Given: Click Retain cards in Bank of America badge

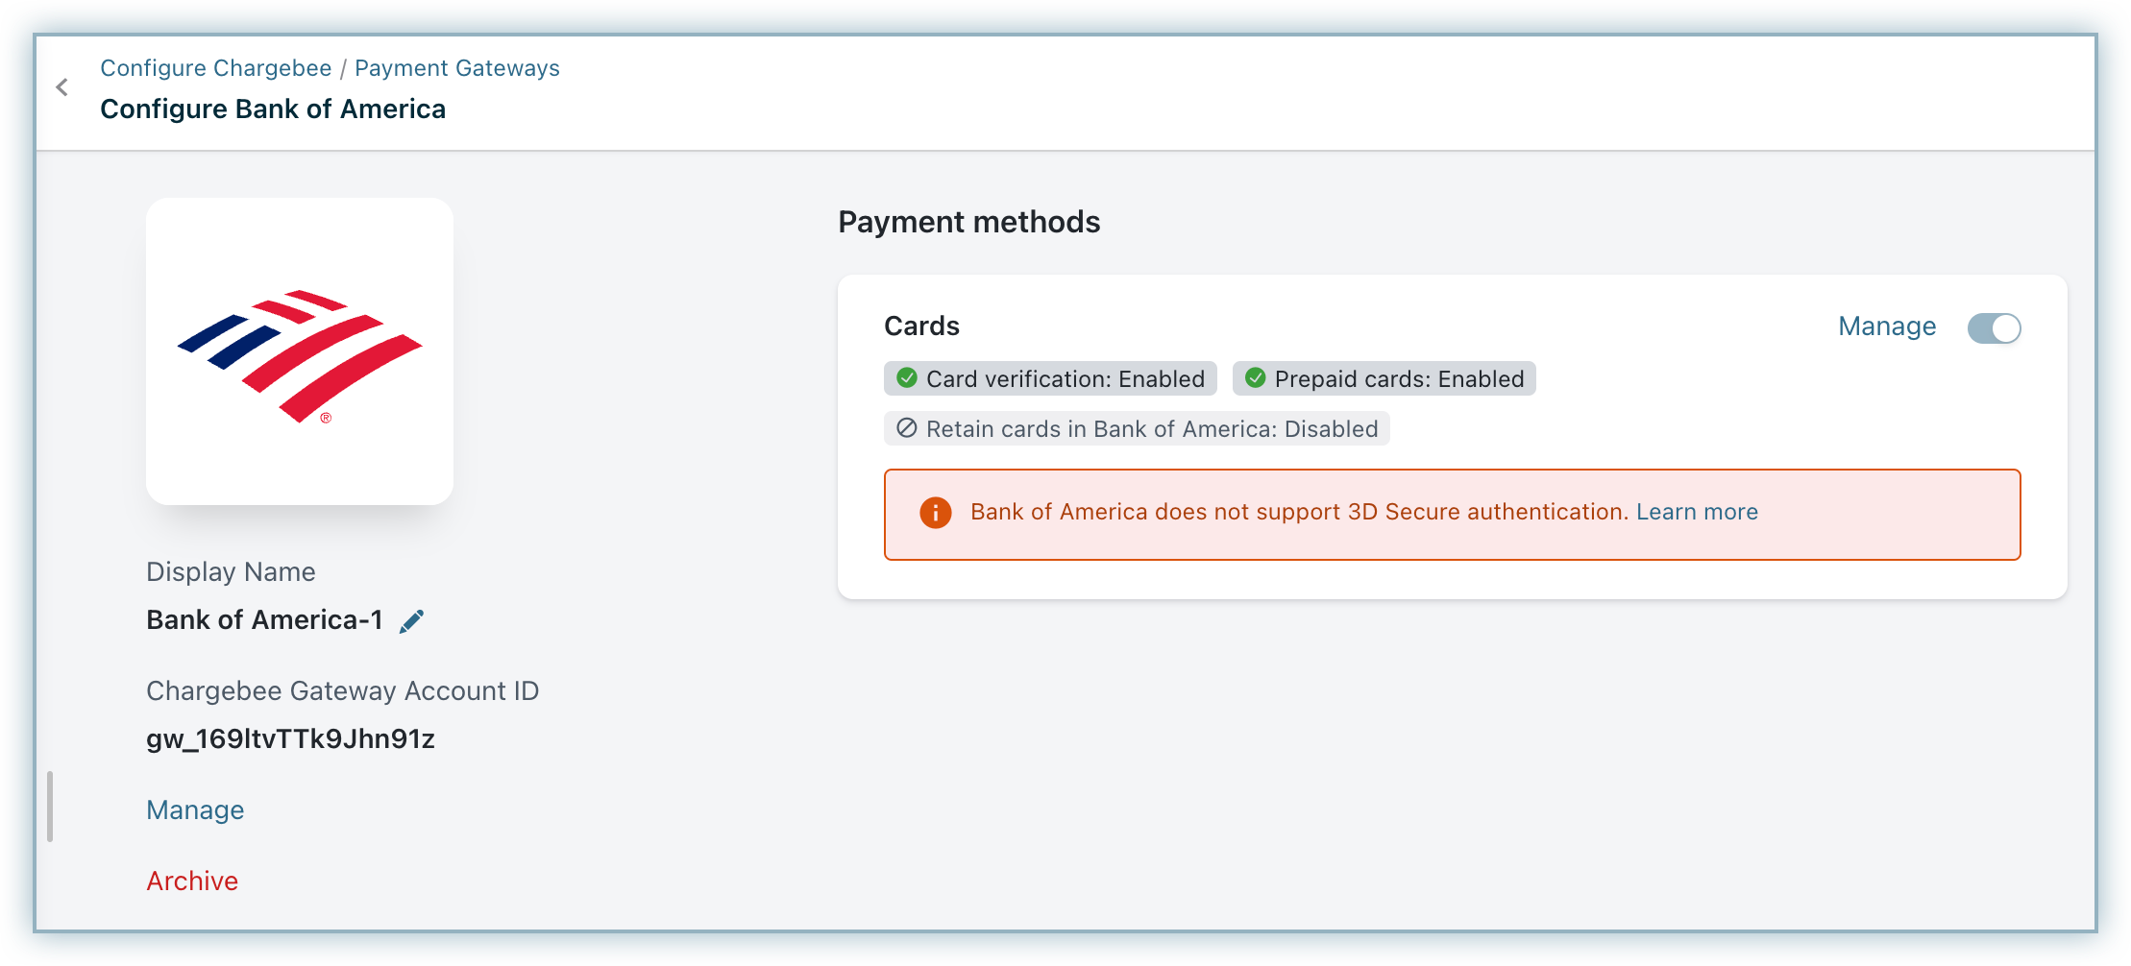Looking at the screenshot, I should (x=1137, y=428).
